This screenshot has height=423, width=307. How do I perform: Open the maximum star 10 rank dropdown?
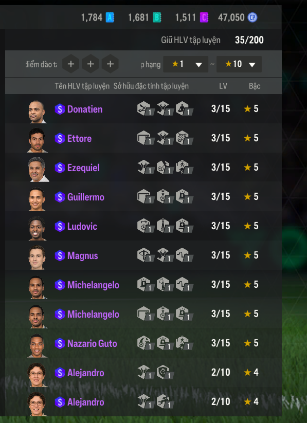pyautogui.click(x=239, y=64)
